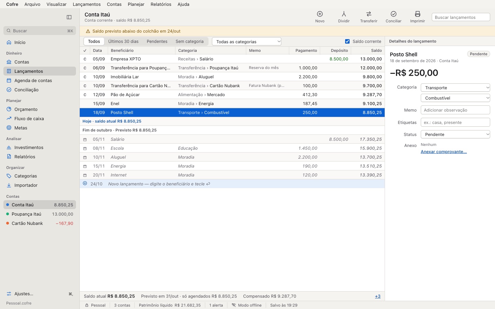Open the Relatórios menu in the menu bar
495x309 pixels.
(161, 4)
